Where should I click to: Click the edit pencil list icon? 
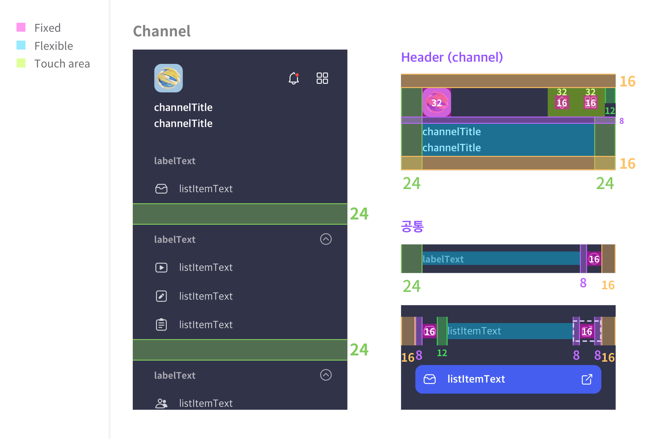pyautogui.click(x=161, y=296)
